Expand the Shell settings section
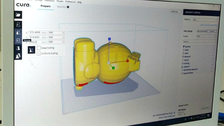The width and height of the screenshot is (224, 126). (x=198, y=50)
